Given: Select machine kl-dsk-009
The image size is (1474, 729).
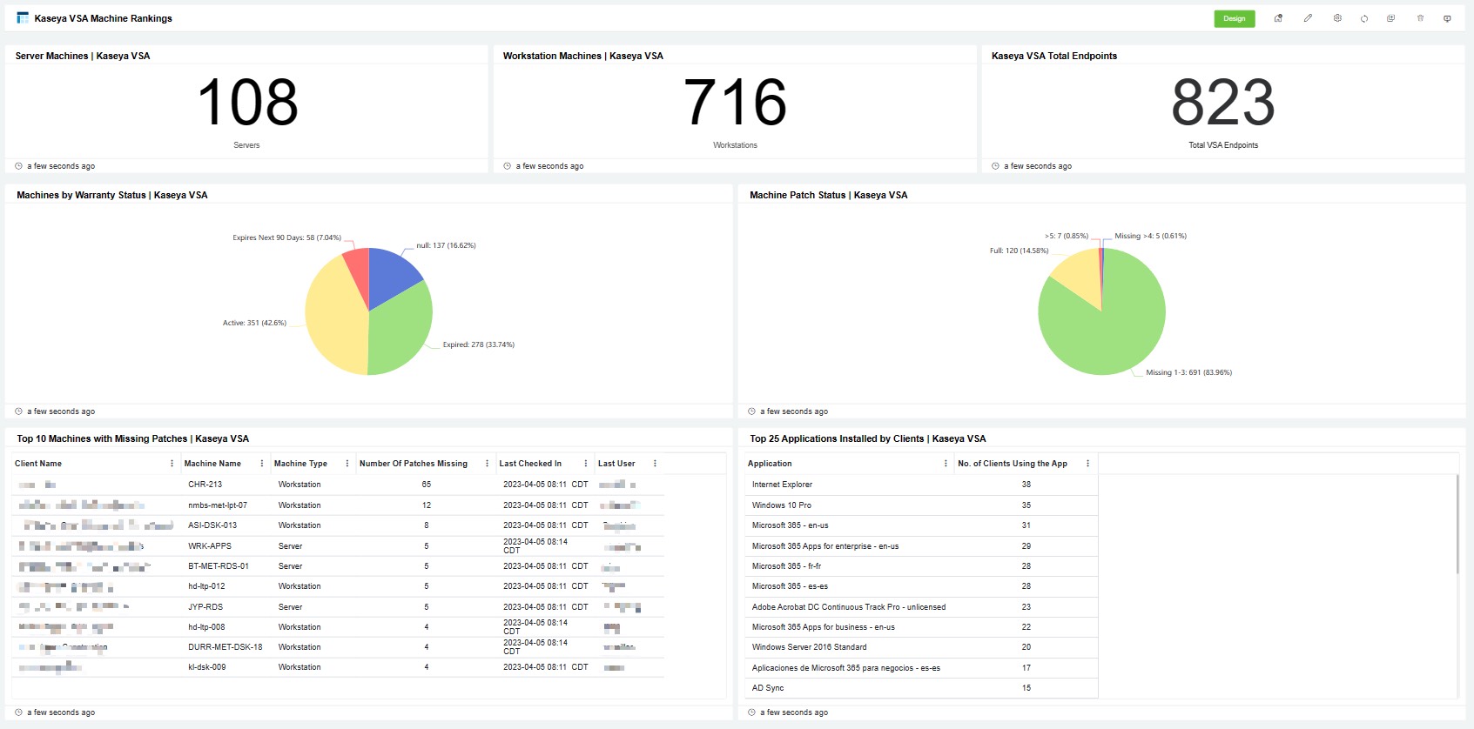Looking at the screenshot, I should click(207, 667).
